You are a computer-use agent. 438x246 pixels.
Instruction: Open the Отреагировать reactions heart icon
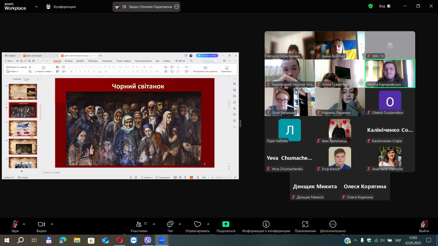coord(198,224)
